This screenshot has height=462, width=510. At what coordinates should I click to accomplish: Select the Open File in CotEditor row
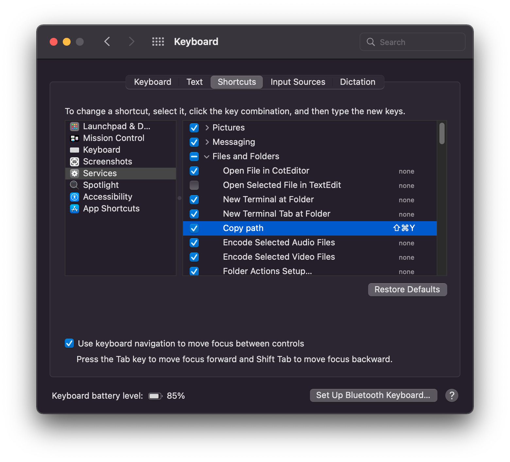pyautogui.click(x=310, y=171)
